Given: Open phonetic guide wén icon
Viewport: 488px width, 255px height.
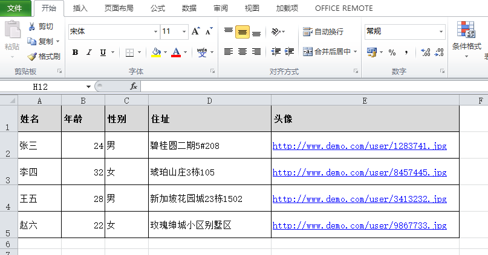Looking at the screenshot, I should [x=202, y=52].
